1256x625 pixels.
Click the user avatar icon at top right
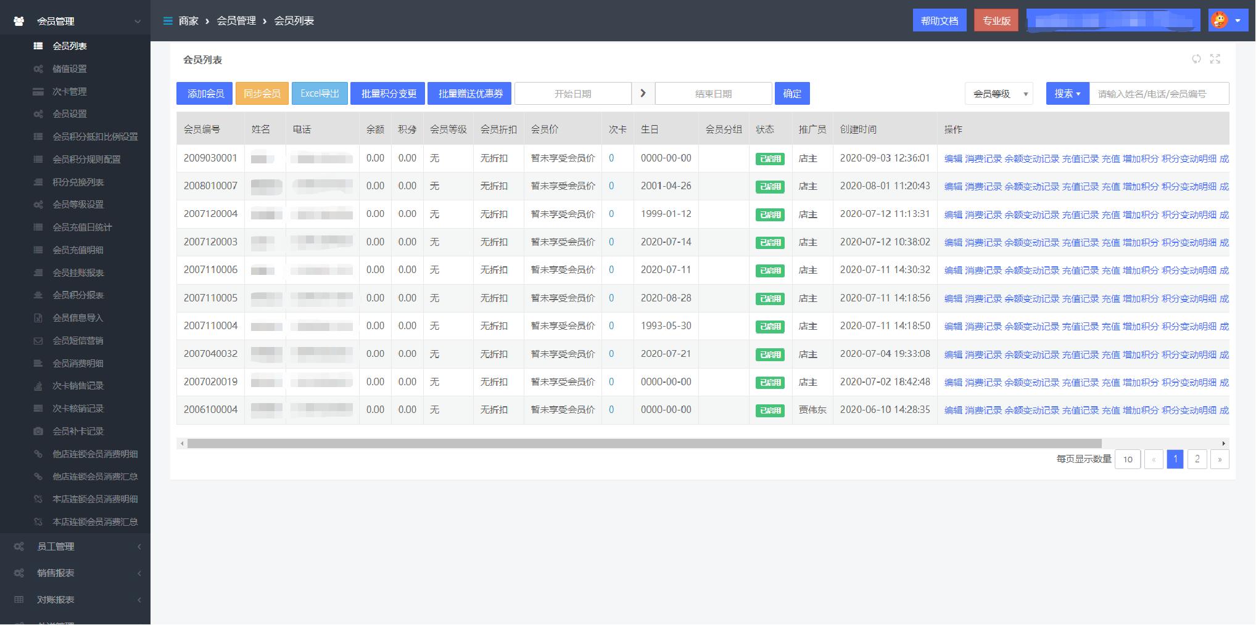[1220, 20]
